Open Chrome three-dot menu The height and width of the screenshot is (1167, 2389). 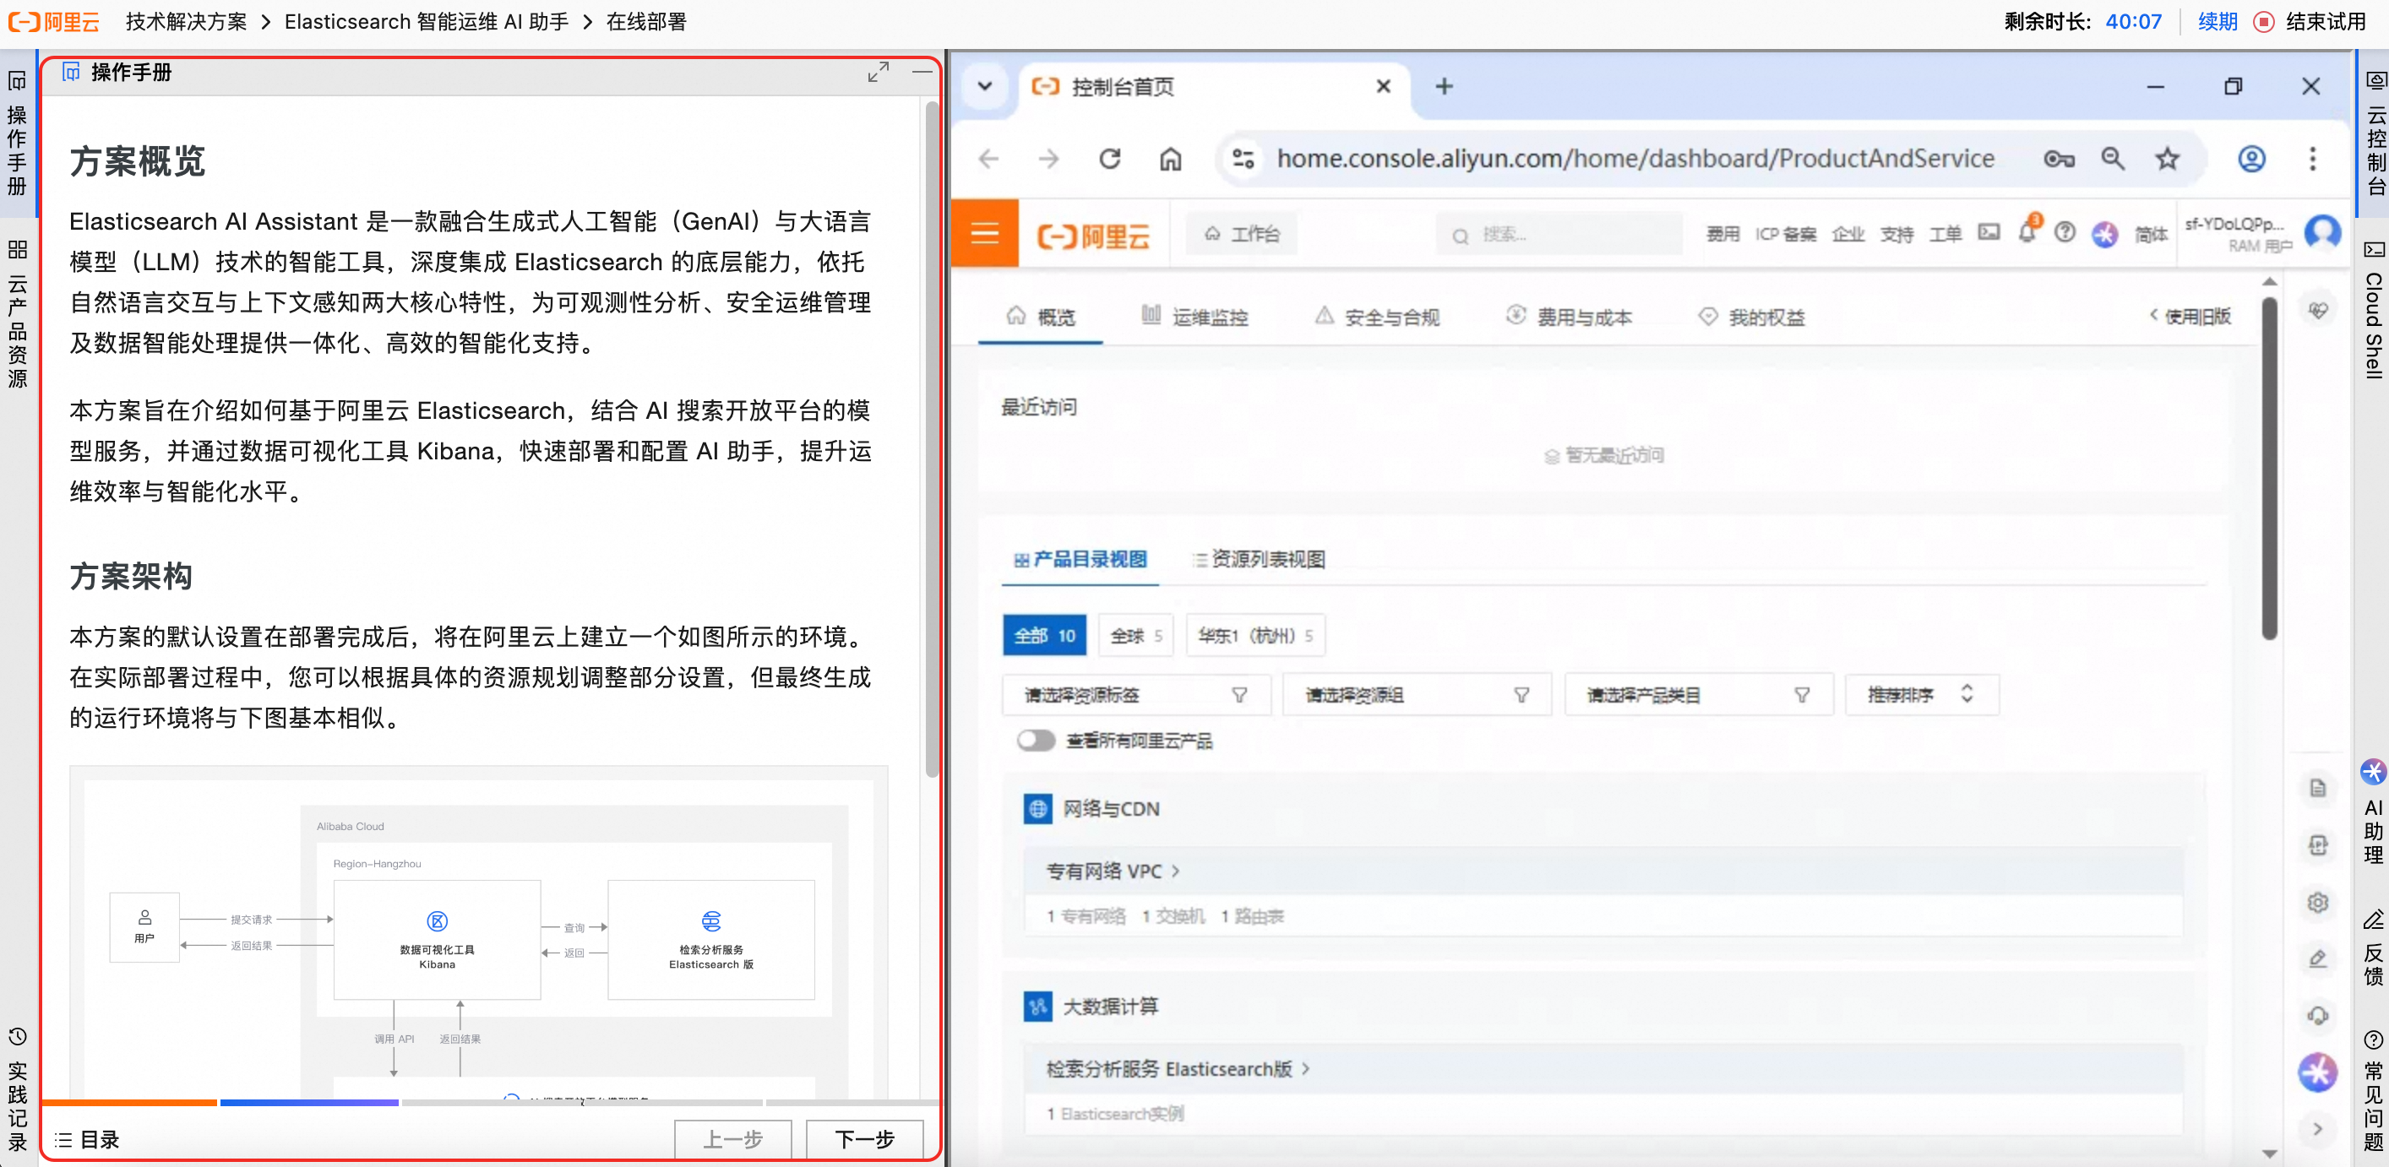[2312, 160]
